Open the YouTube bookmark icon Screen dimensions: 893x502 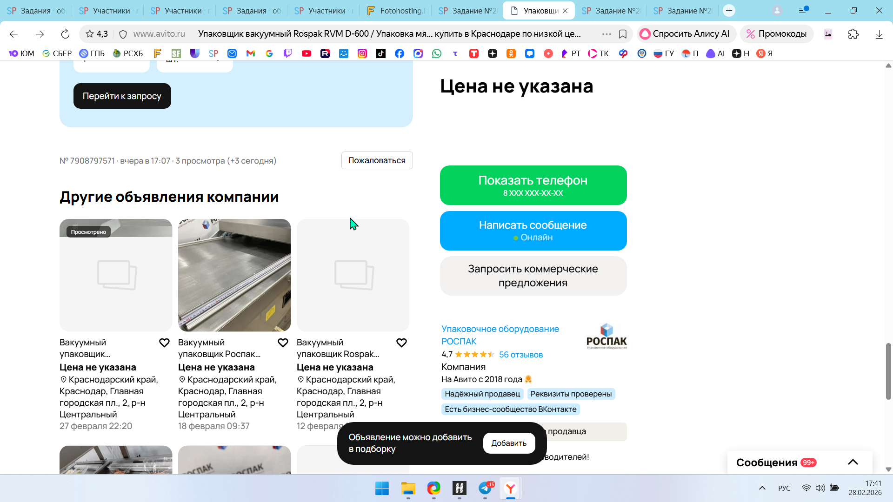pos(307,53)
